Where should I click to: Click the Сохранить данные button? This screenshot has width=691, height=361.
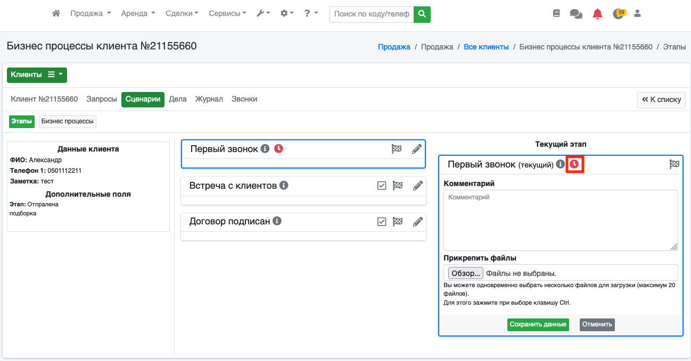pos(538,324)
